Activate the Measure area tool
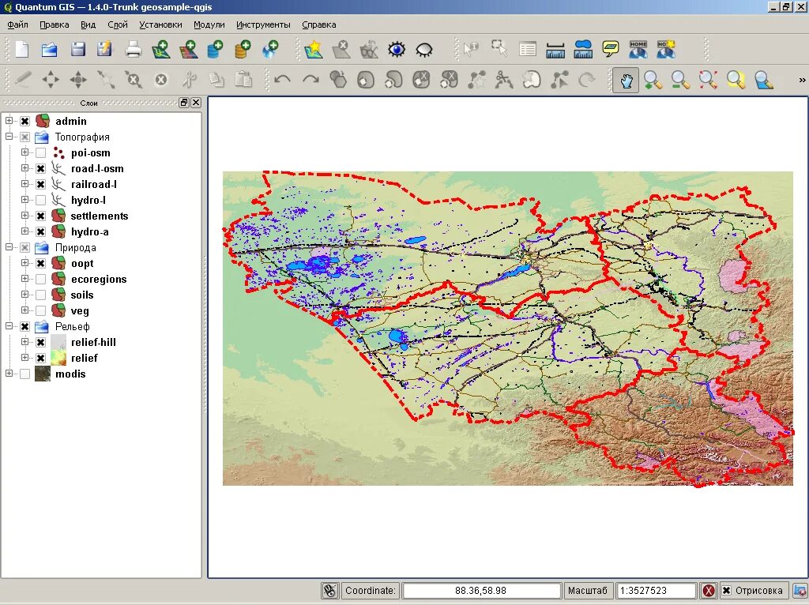Viewport: 809px width, 605px height. (583, 50)
